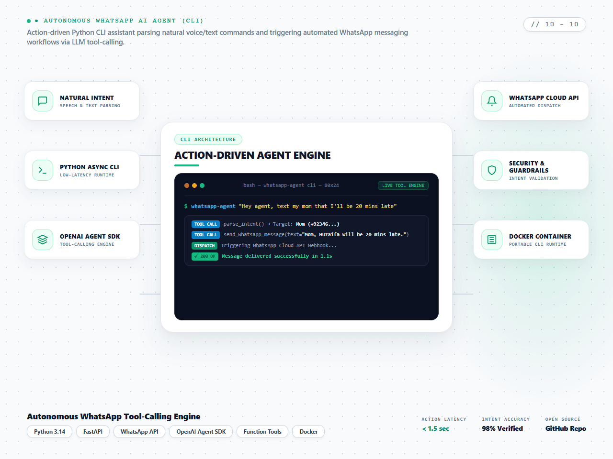
Task: Select the Python 3.14 tag
Action: 50,432
